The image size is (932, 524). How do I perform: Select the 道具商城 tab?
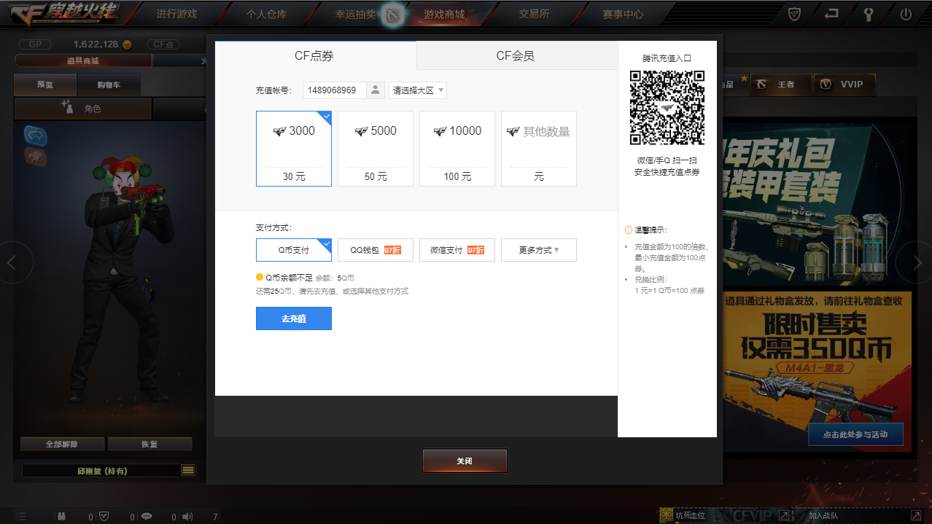click(x=83, y=60)
